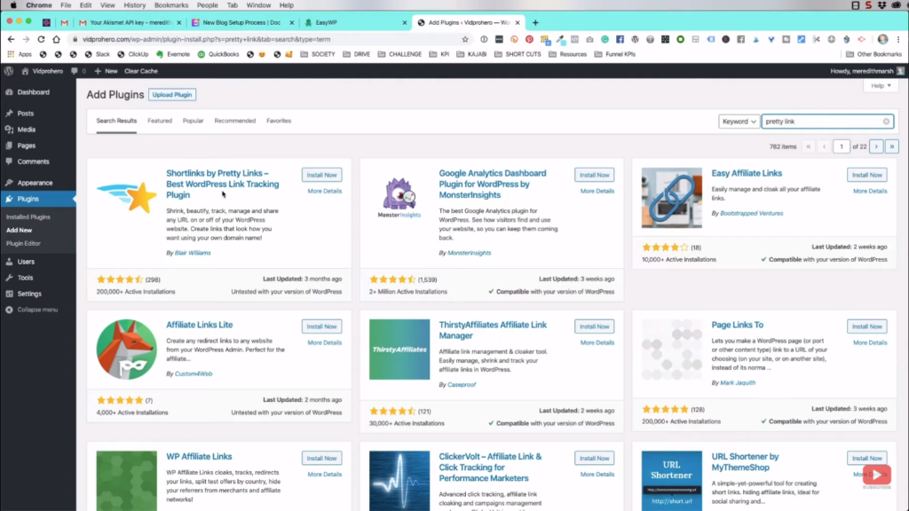The image size is (909, 511).
Task: Clear the plugin search field
Action: 886,122
